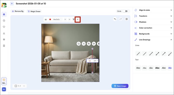Choose the blue Abc text style

pos(170,68)
